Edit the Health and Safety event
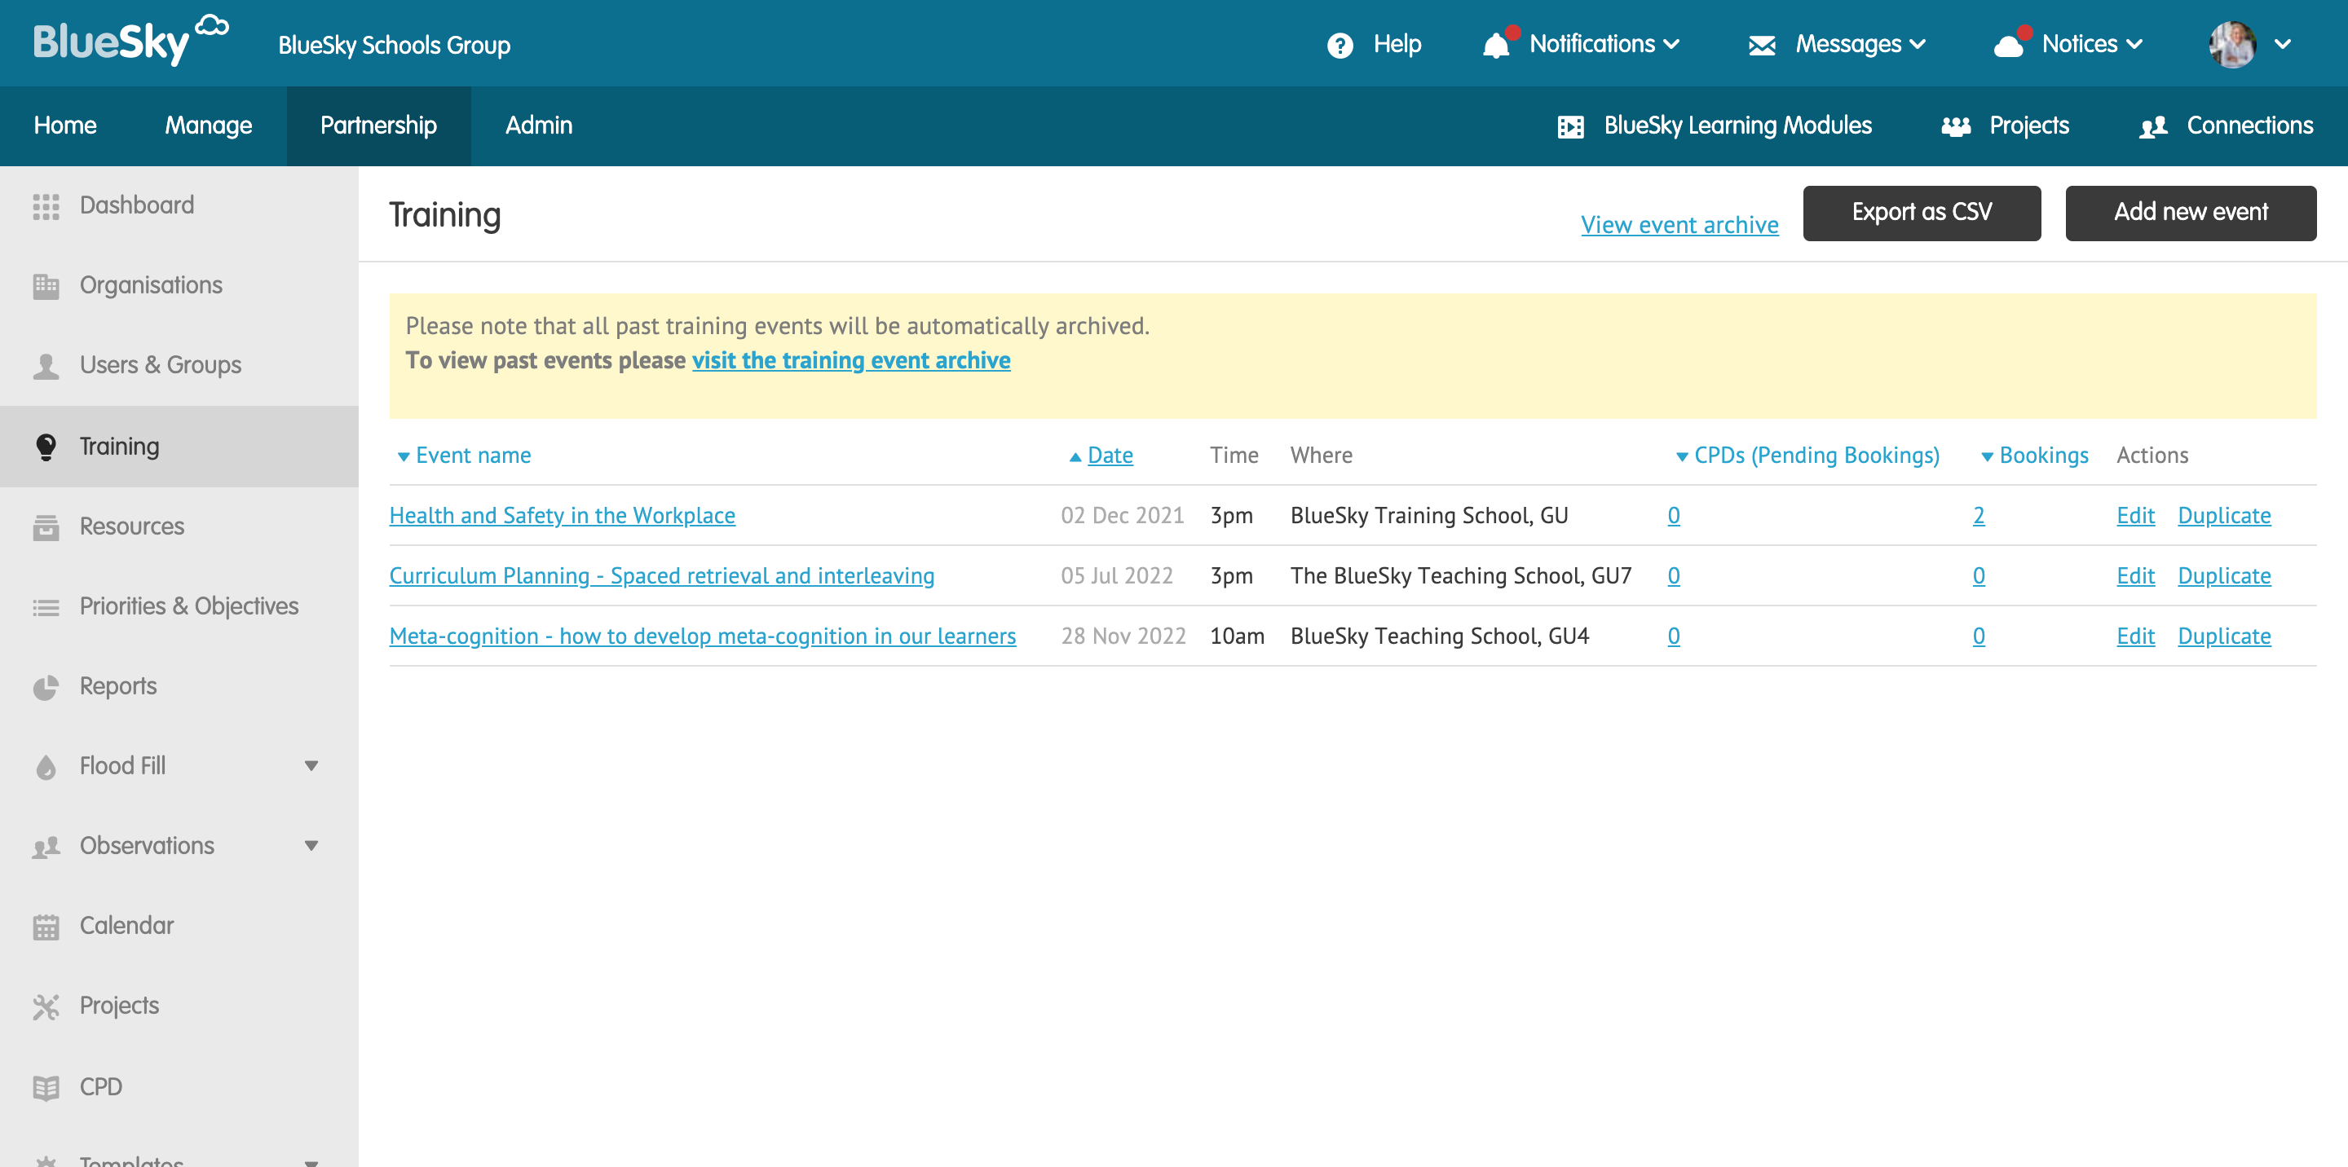Screen dimensions: 2348x1167 [2134, 516]
